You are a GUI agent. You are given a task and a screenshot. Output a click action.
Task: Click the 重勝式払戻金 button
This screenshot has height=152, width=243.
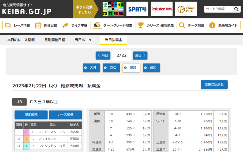(214, 84)
